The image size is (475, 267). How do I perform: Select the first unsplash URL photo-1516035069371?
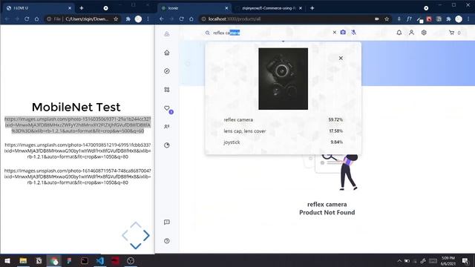[77, 125]
